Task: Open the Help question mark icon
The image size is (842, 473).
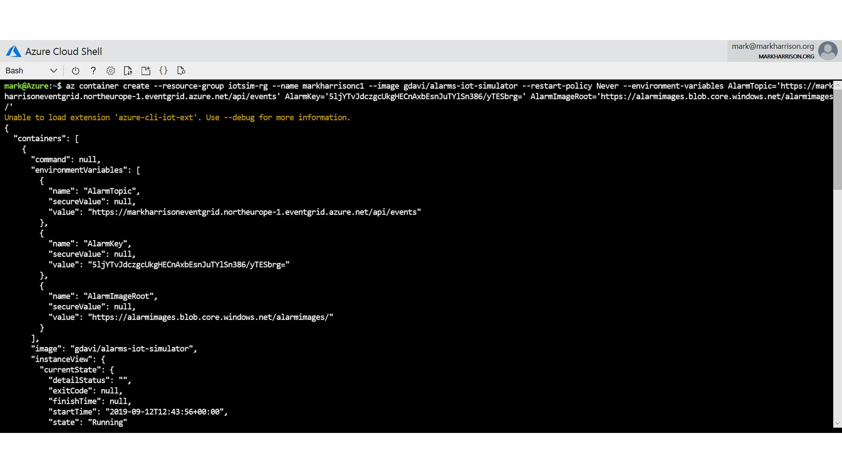Action: click(x=93, y=71)
